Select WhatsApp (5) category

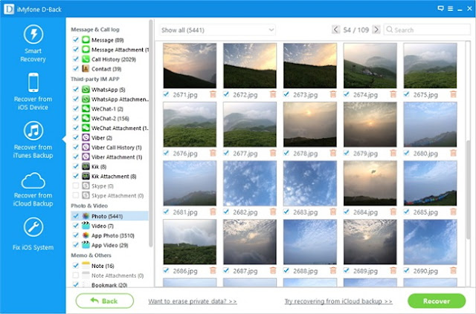point(109,89)
